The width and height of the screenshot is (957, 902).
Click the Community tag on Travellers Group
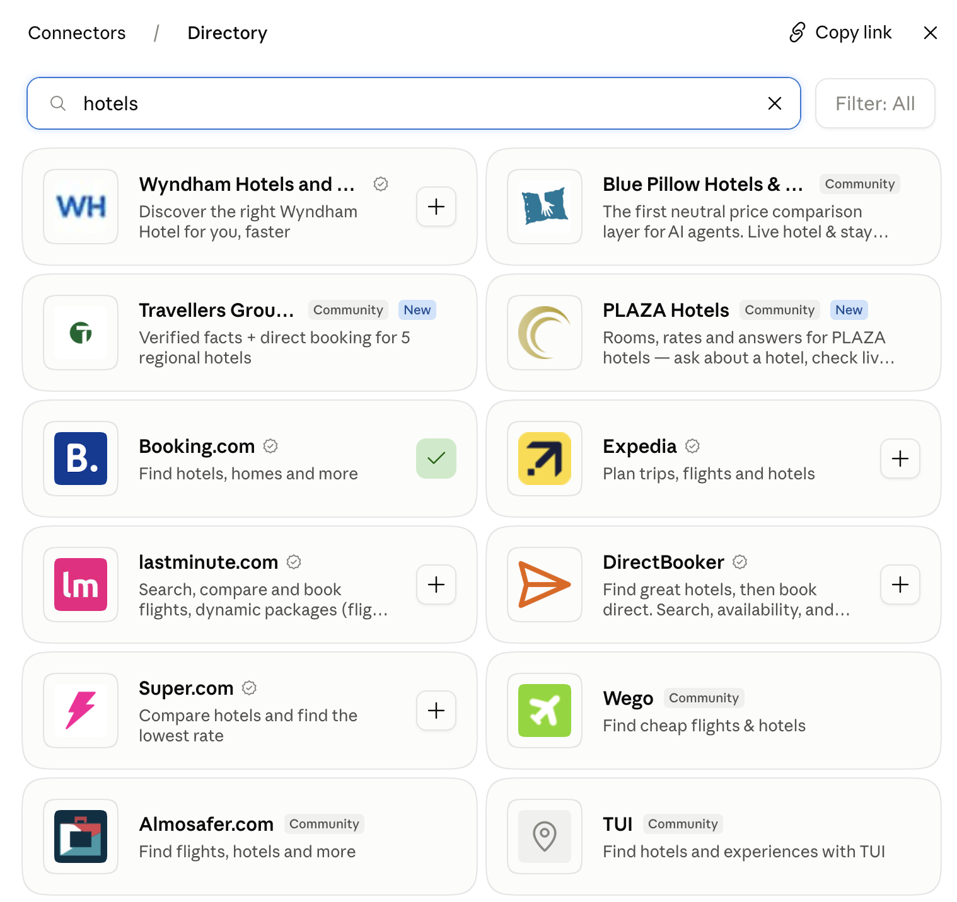(348, 310)
